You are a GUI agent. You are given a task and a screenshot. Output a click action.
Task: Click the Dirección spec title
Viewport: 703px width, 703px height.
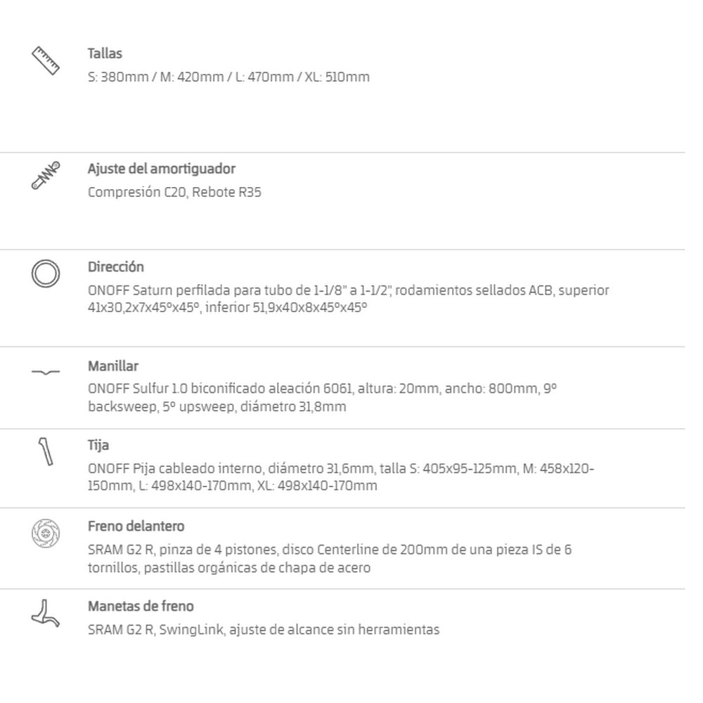116,266
